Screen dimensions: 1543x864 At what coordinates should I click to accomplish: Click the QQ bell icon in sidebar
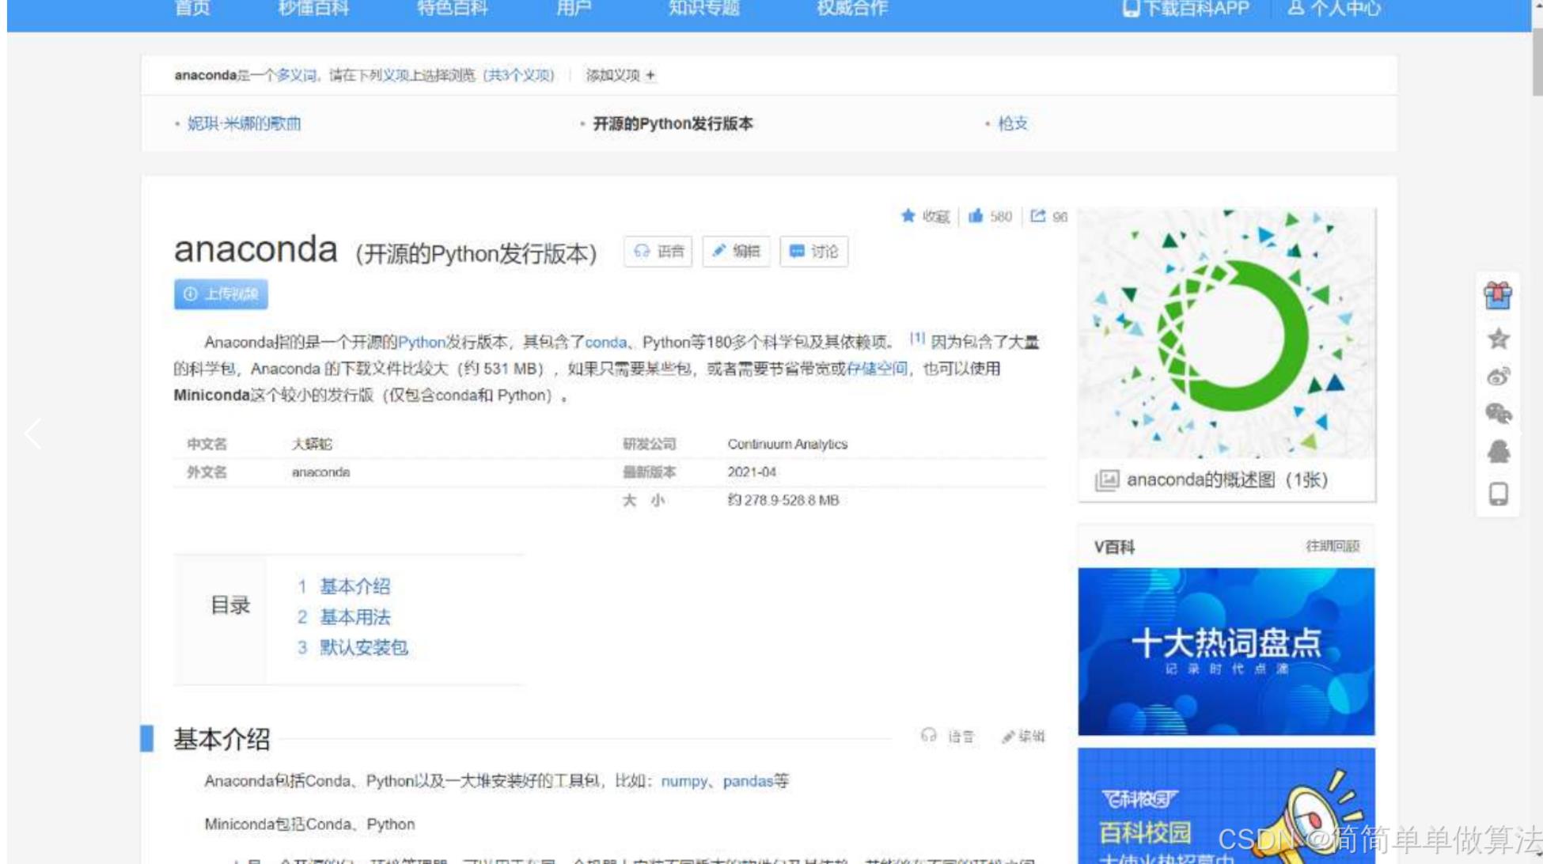[1498, 452]
